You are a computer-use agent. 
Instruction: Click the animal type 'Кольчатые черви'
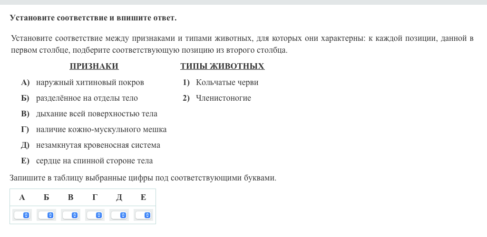point(227,83)
